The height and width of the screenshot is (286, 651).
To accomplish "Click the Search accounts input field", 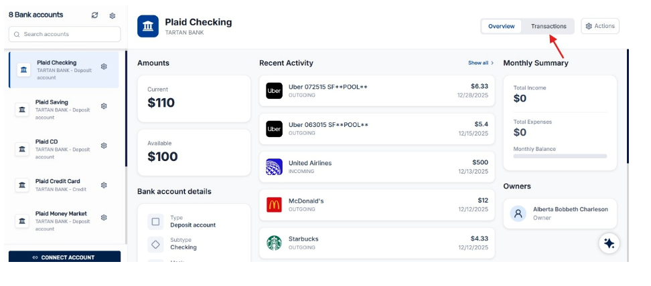I will click(x=65, y=34).
